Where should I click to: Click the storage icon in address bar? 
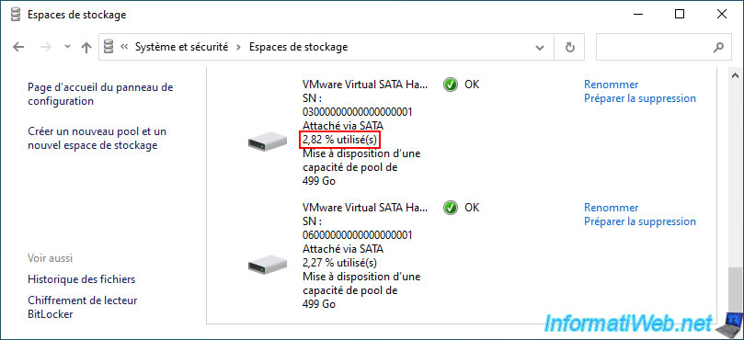pos(109,47)
